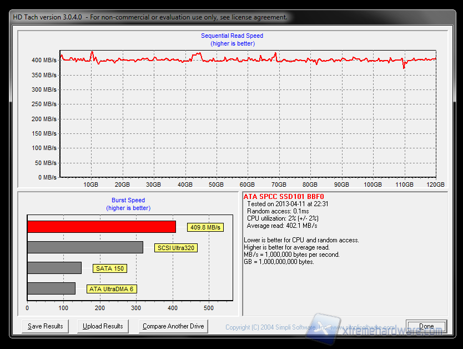
Task: Click the SCSI Ultra320 yellow label
Action: click(x=176, y=248)
